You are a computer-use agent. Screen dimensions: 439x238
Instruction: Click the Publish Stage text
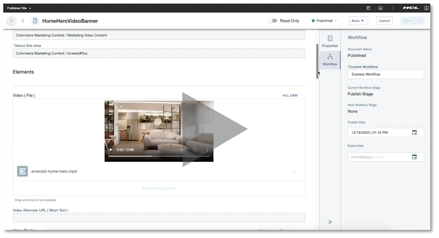[360, 94]
